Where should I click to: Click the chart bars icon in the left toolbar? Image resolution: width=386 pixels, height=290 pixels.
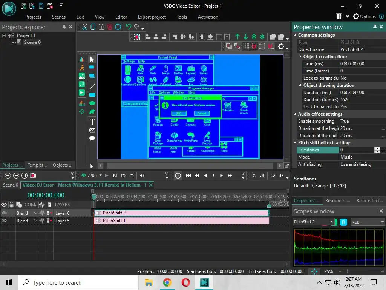(81, 59)
